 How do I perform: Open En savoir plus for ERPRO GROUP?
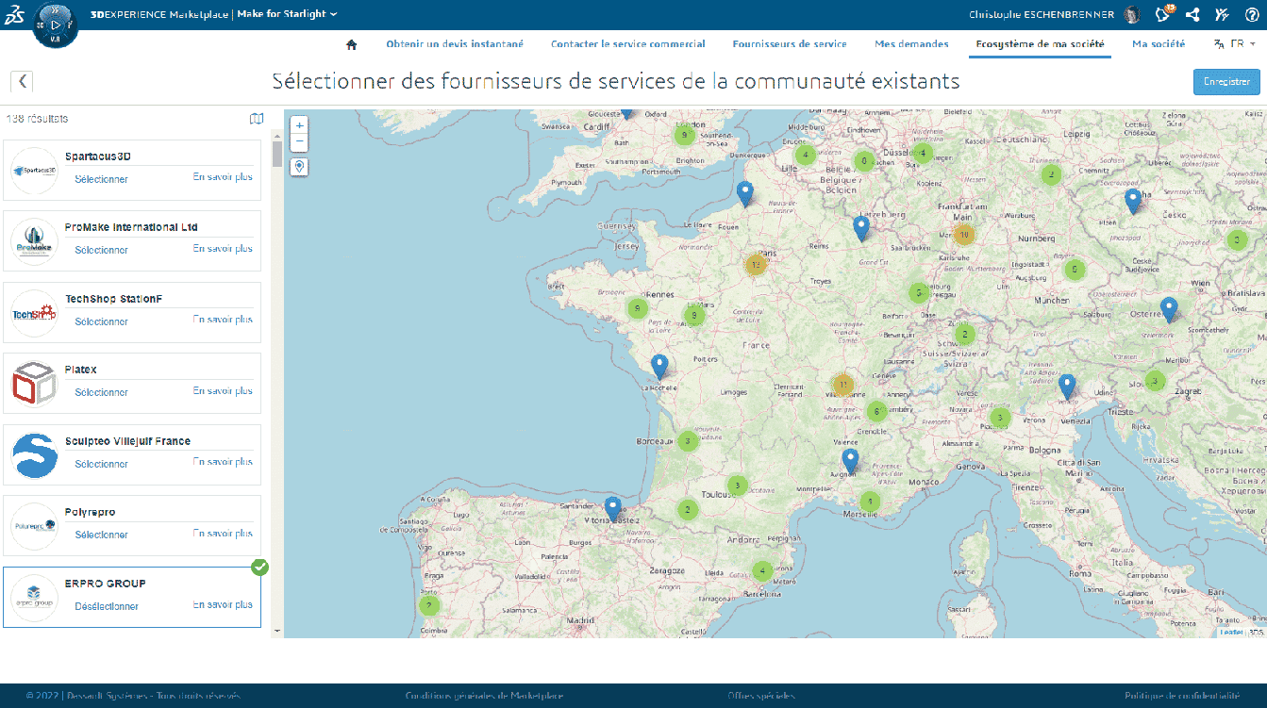223,604
